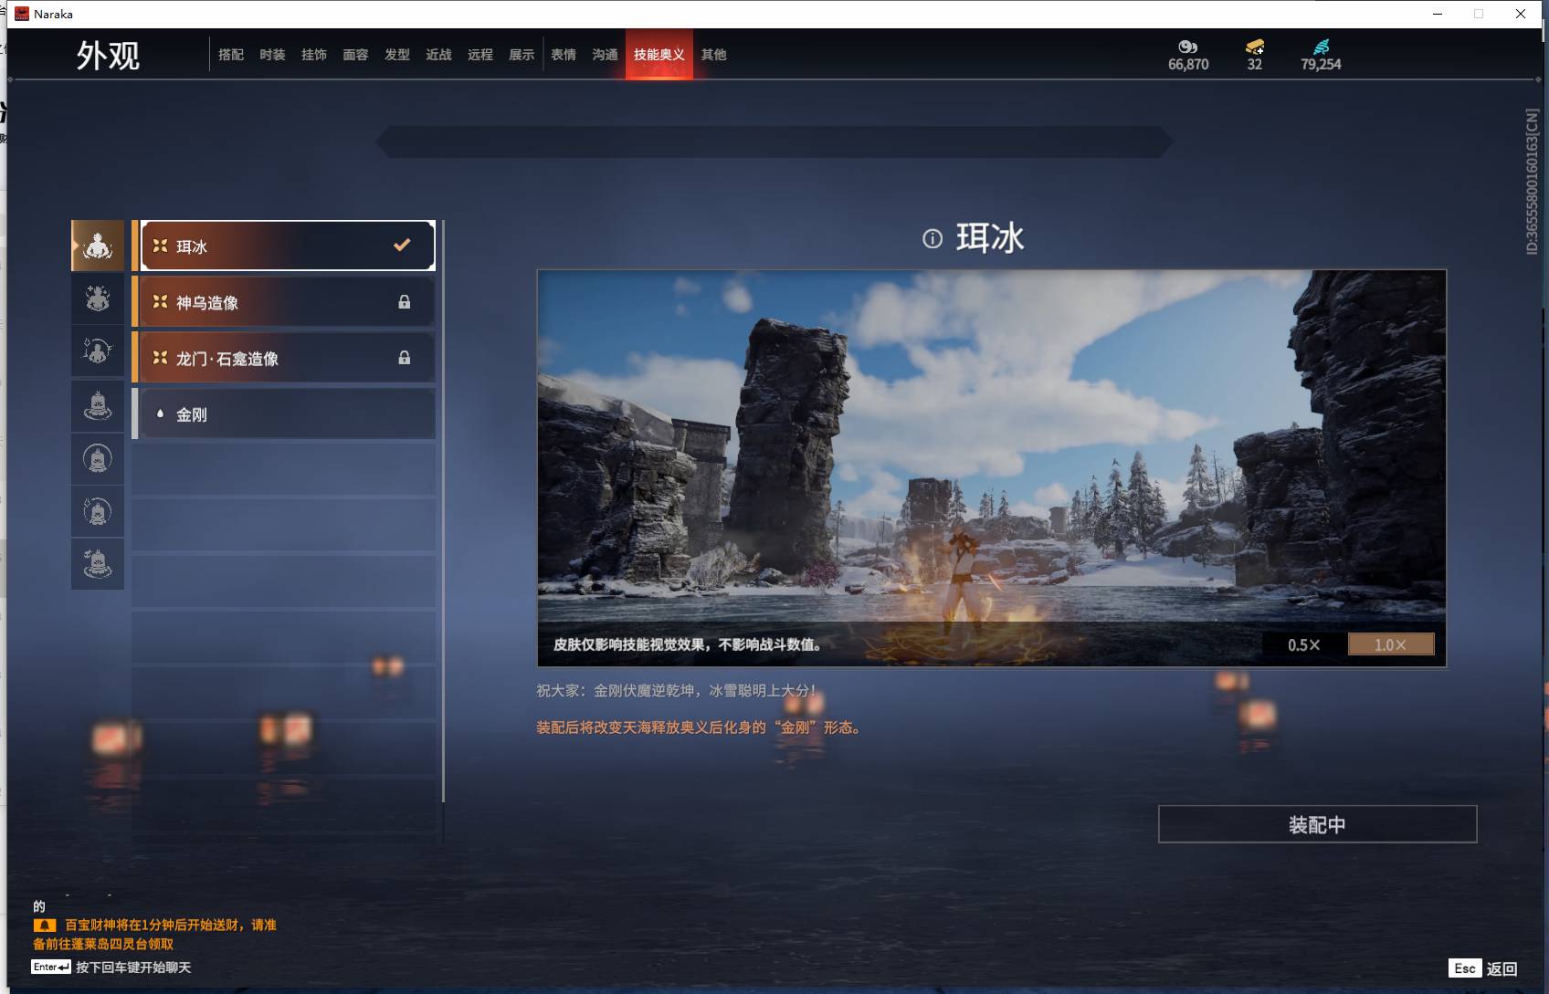Click the Enter chat hint key
The image size is (1549, 994).
(51, 967)
